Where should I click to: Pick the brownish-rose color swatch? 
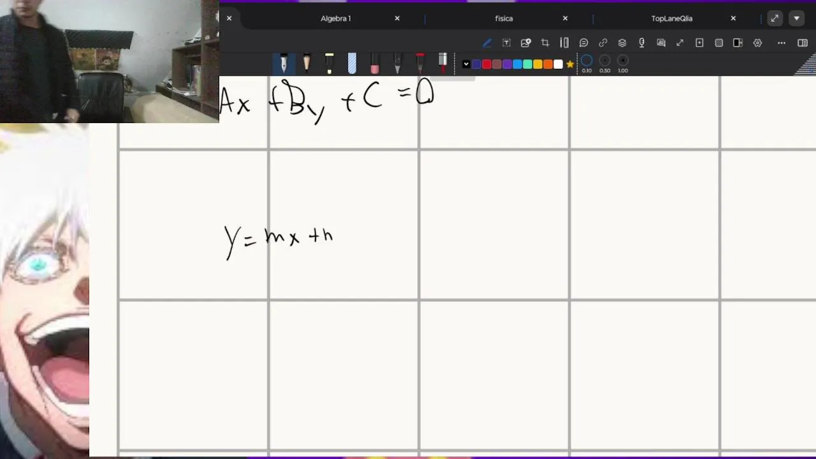click(497, 64)
